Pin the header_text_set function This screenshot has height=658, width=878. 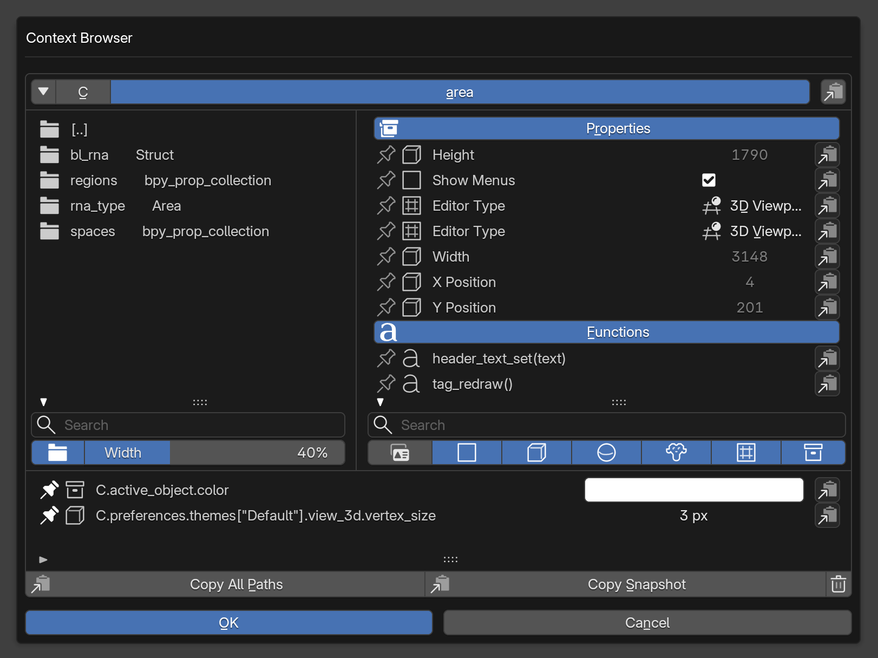(386, 359)
